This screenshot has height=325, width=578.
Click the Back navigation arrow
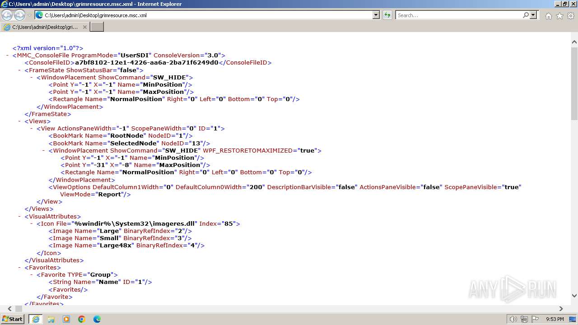point(7,15)
